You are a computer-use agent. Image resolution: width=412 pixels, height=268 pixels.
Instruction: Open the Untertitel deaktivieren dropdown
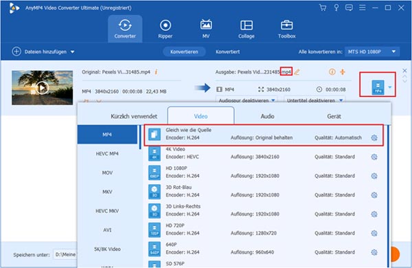click(x=314, y=100)
